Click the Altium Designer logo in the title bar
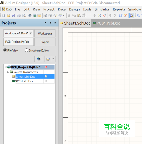The height and width of the screenshot is (144, 142). pyautogui.click(x=2, y=3)
